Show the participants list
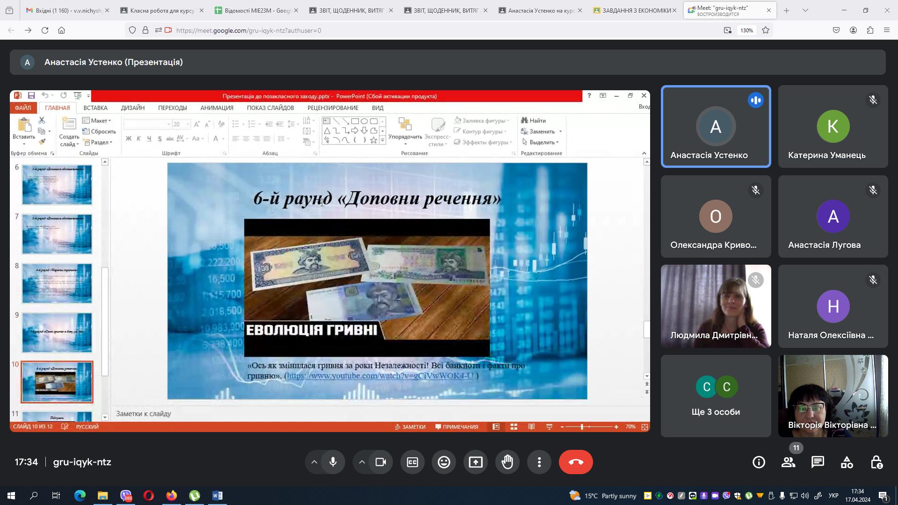This screenshot has width=898, height=505. [x=788, y=462]
